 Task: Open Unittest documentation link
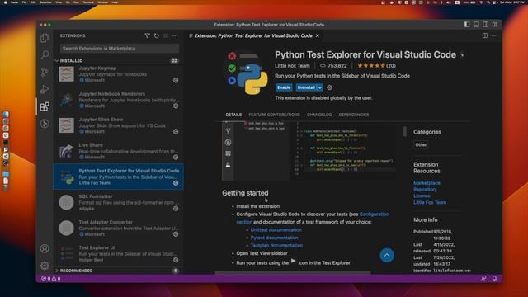tap(276, 230)
